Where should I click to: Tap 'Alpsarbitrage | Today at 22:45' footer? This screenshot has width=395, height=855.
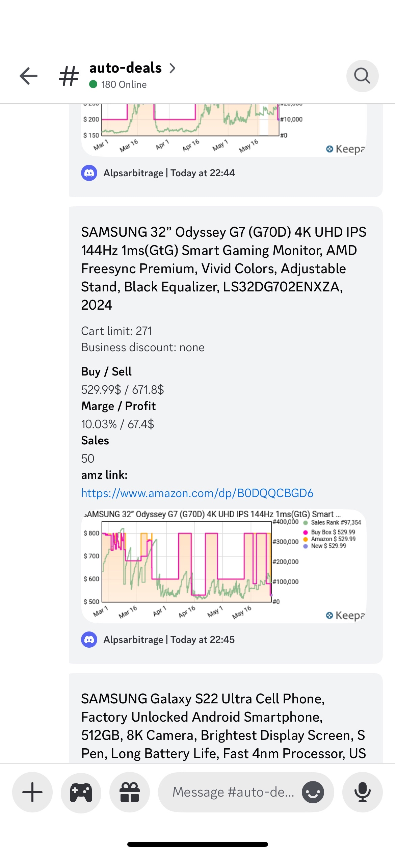coord(169,640)
